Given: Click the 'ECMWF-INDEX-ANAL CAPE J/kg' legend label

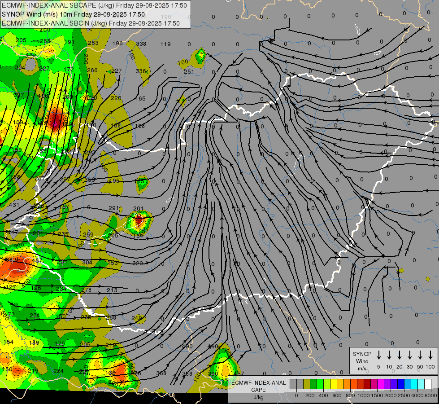Looking at the screenshot, I should (x=258, y=390).
